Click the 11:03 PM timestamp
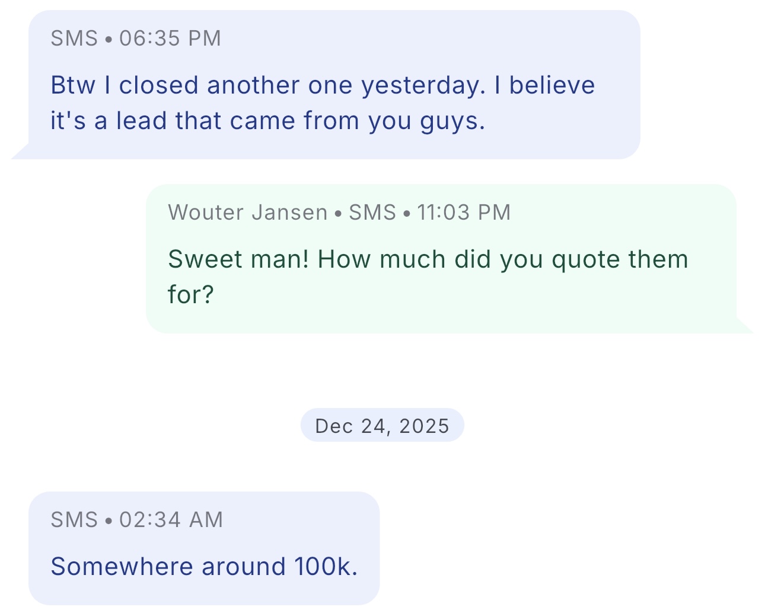 click(463, 213)
